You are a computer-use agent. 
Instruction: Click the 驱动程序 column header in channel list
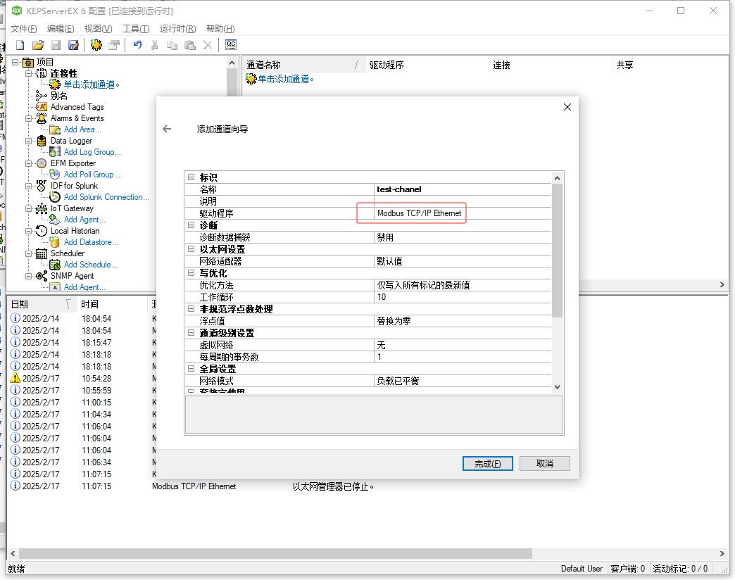coord(427,65)
